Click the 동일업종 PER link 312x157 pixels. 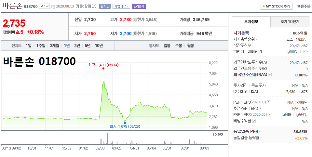(246, 132)
